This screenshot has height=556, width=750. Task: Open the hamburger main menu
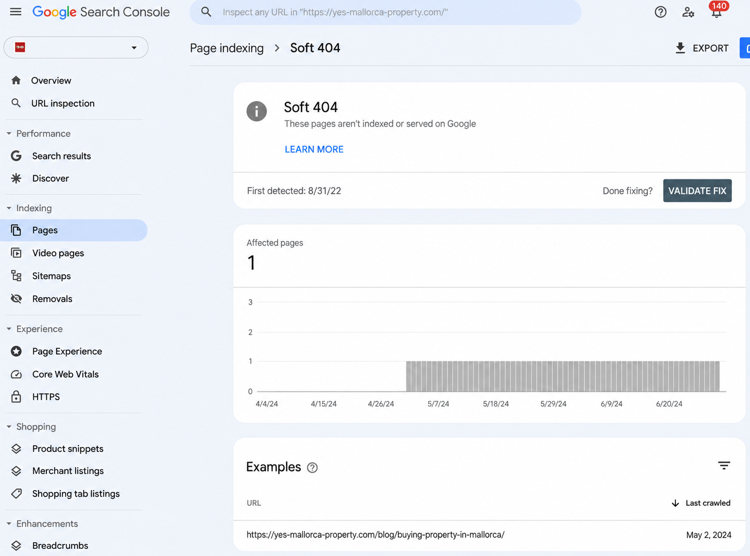16,12
